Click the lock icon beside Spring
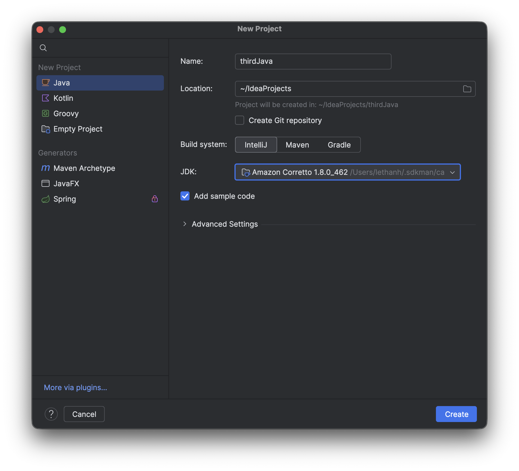Viewport: 519px width, 471px height. coord(155,199)
